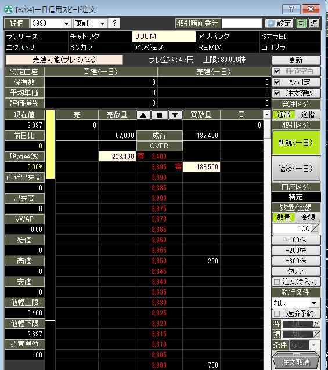Click the up arrow board scroll button
Screen dimensions: 328x370
(x=143, y=115)
